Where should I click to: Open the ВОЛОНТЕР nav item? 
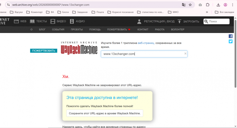[x=178, y=30]
